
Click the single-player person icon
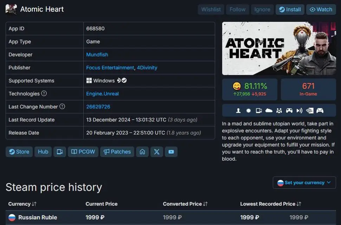tap(238, 111)
